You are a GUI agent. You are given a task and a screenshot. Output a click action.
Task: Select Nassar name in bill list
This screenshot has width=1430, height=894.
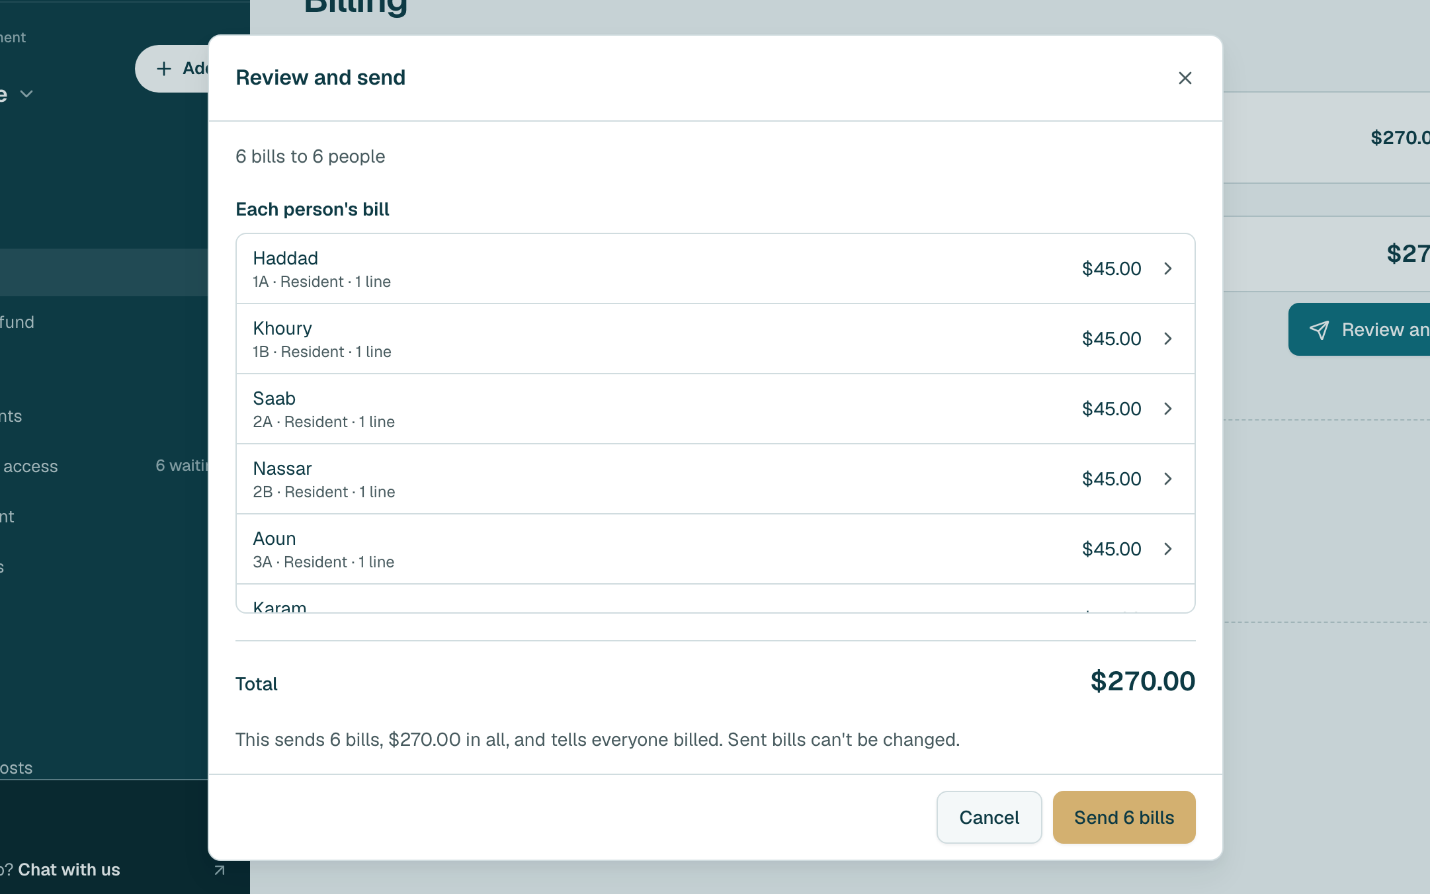282,468
